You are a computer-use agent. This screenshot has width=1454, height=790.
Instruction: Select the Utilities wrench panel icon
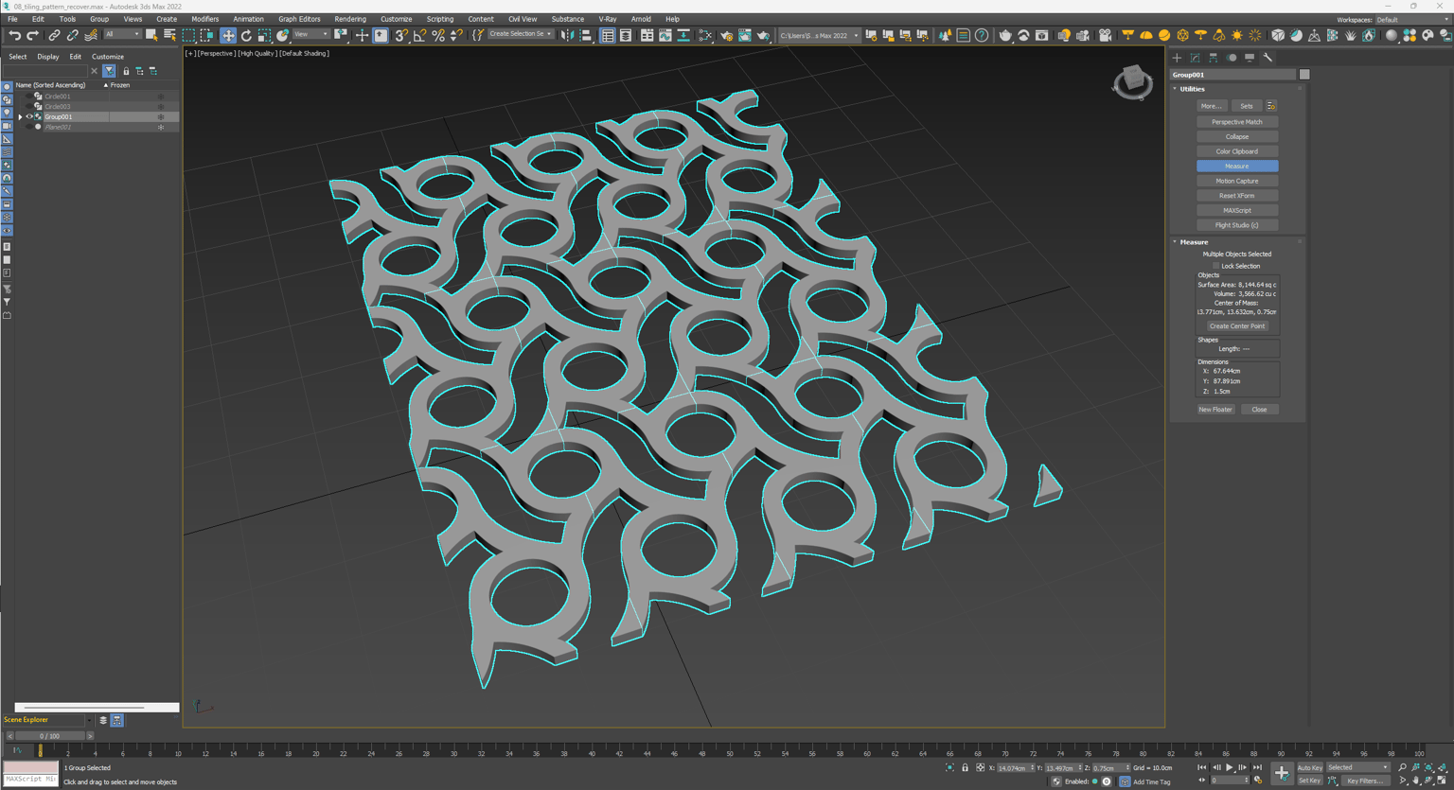pos(1268,58)
